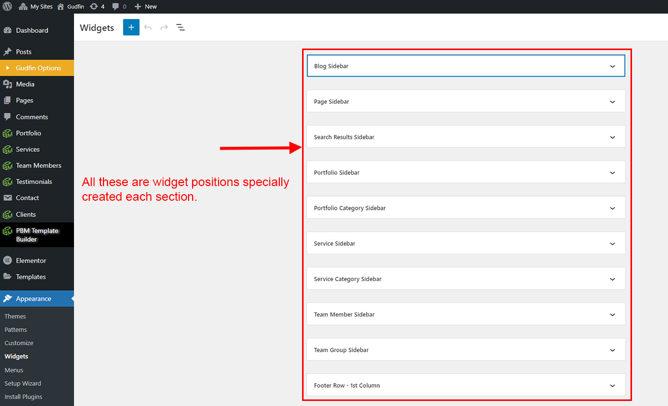Expand Footer Row - 1st Column

[612, 385]
